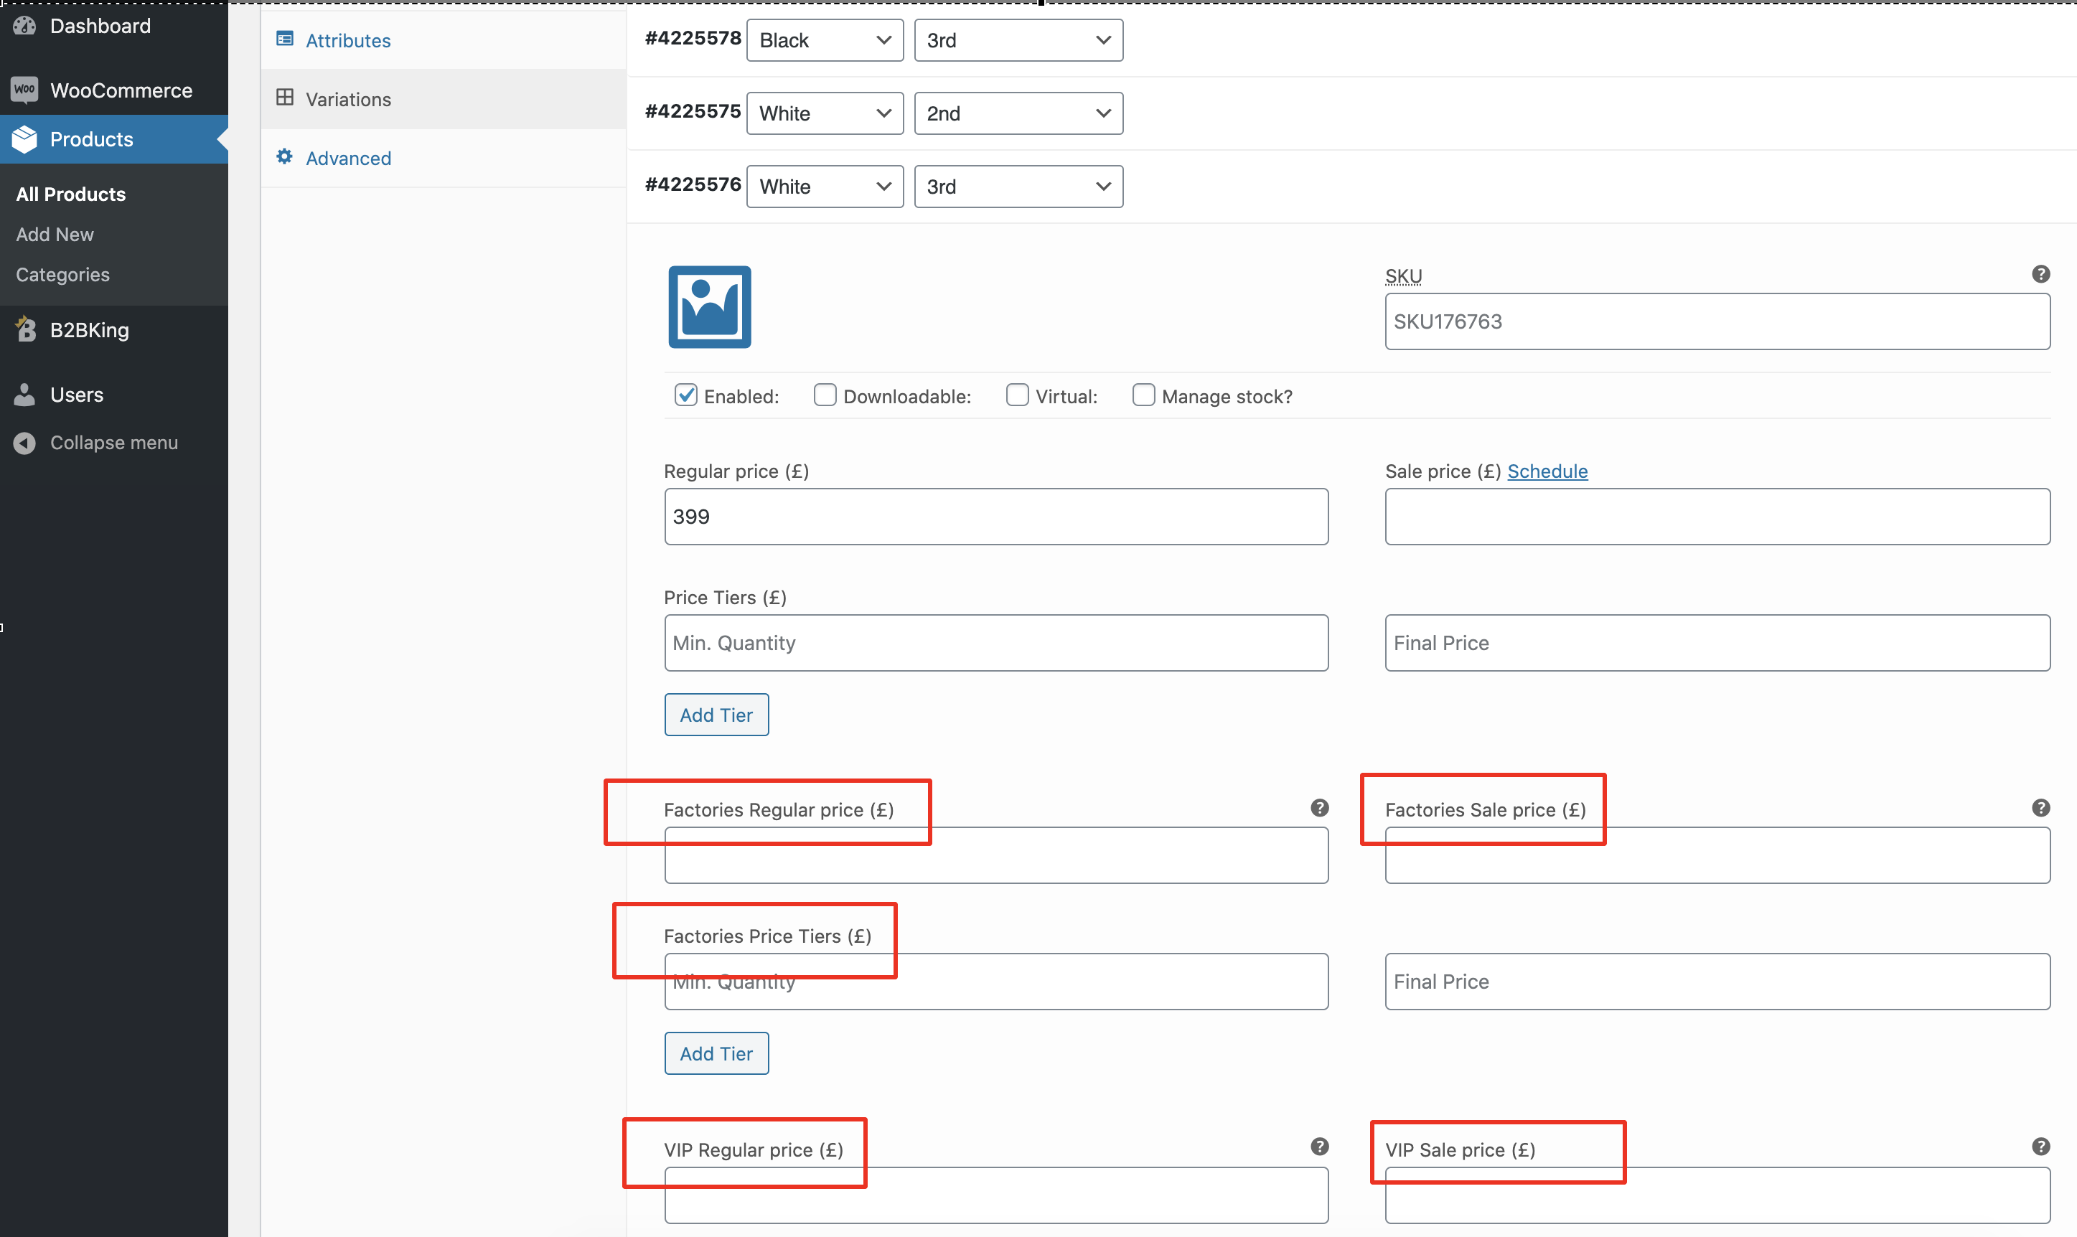Click the SKU input field
The height and width of the screenshot is (1237, 2077).
1717,321
